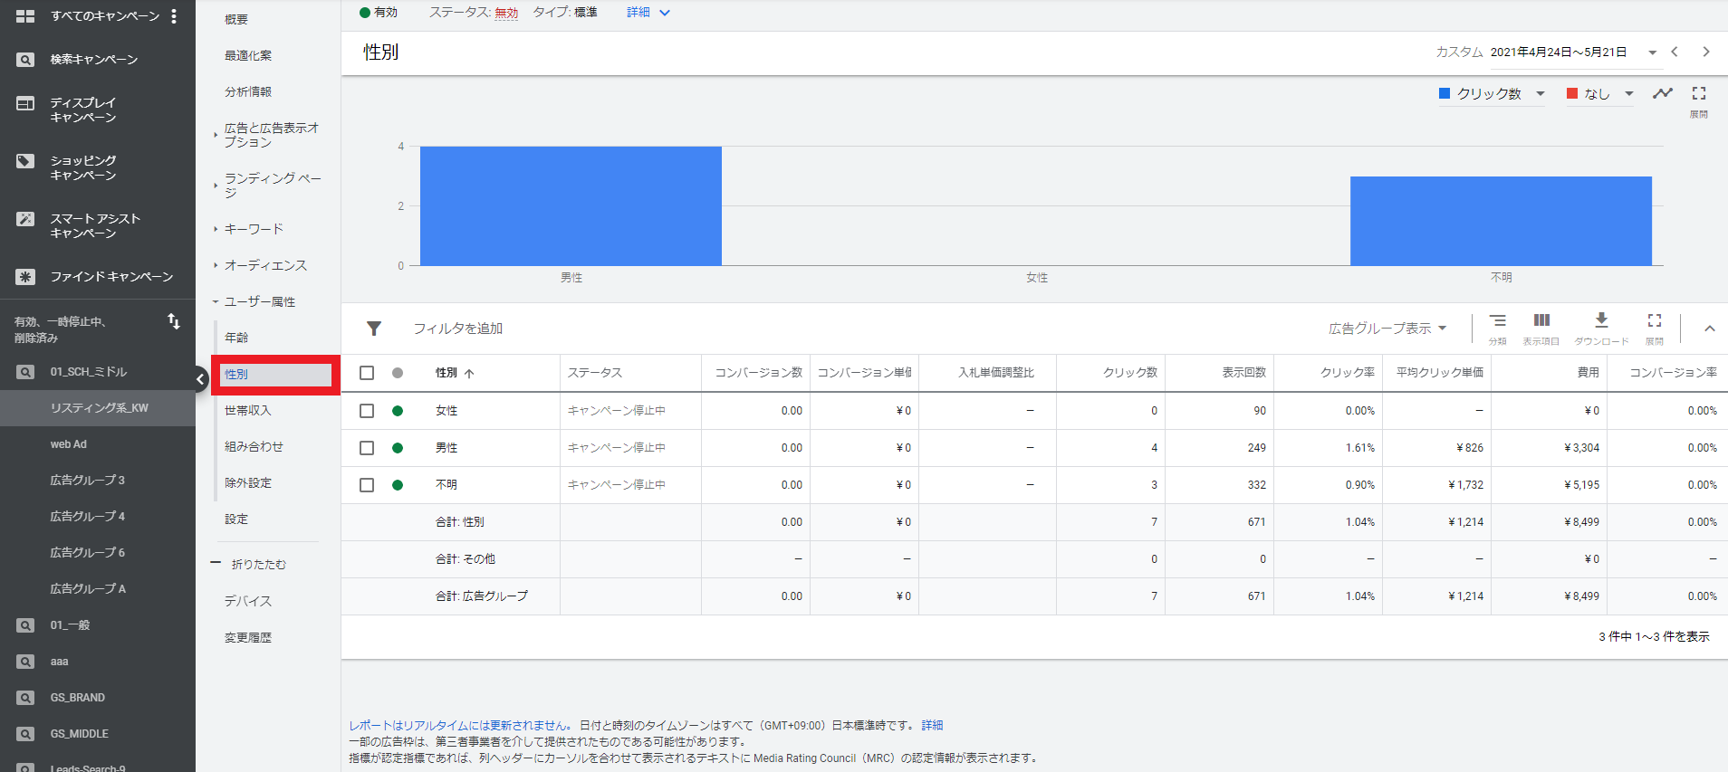Open the なし second metric dropdown

click(1600, 94)
